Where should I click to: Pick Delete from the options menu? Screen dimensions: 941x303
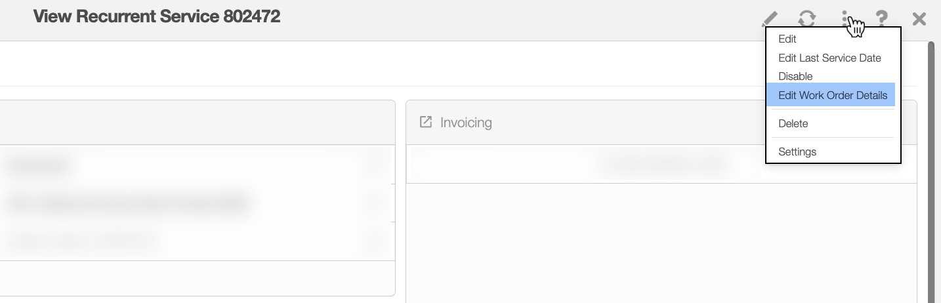pos(793,123)
